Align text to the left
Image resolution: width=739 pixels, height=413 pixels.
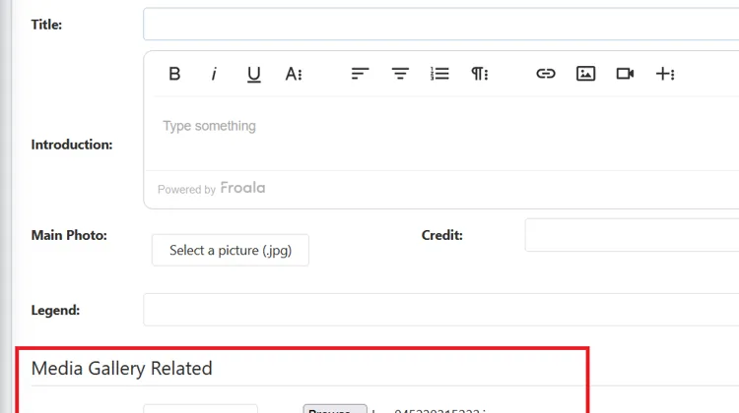click(361, 74)
